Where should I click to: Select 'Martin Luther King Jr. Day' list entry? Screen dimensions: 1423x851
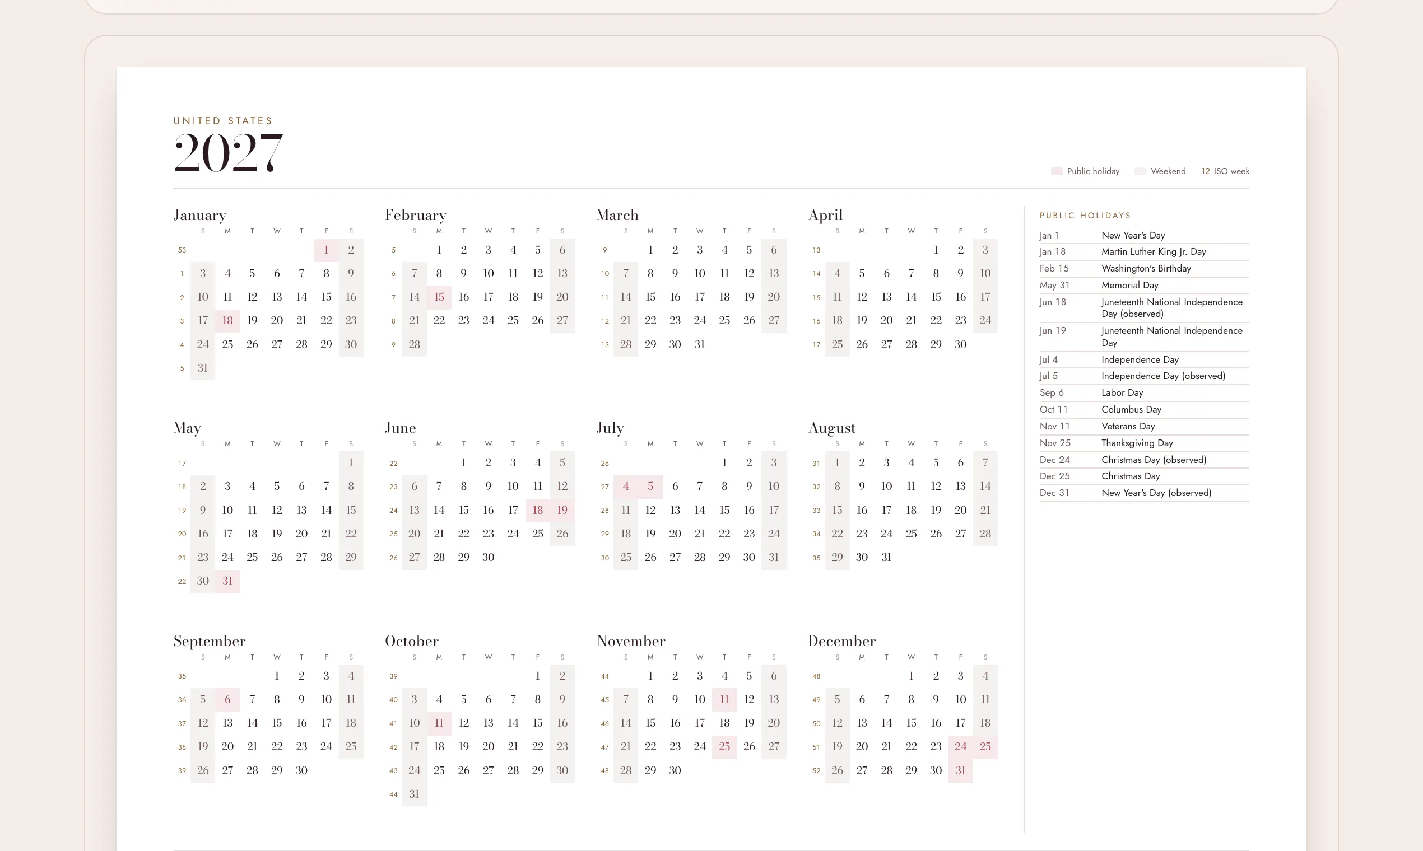[x=1144, y=251]
